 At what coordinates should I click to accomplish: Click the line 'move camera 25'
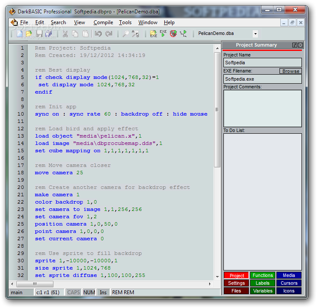pyautogui.click(x=59, y=173)
